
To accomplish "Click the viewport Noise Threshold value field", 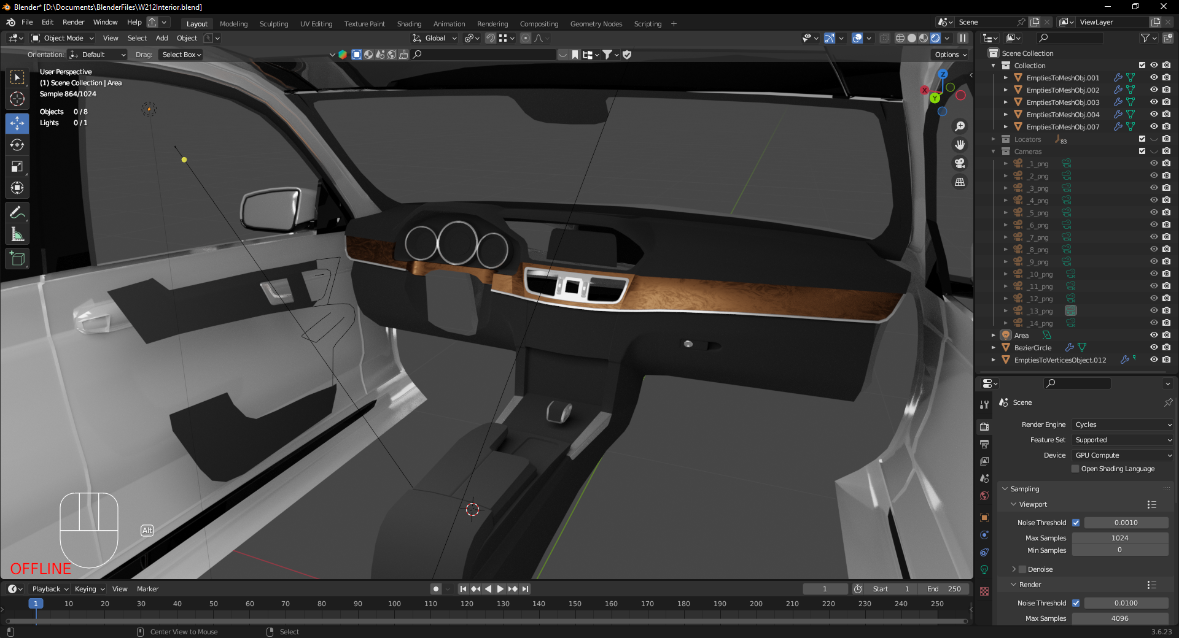I will (x=1126, y=523).
